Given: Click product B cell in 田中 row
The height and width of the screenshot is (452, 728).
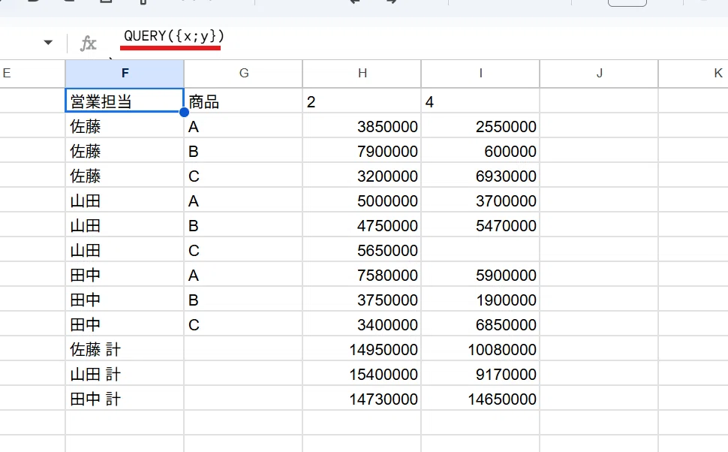Looking at the screenshot, I should click(x=243, y=300).
